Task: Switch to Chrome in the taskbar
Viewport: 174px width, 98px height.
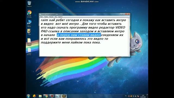Action: (x=46, y=96)
